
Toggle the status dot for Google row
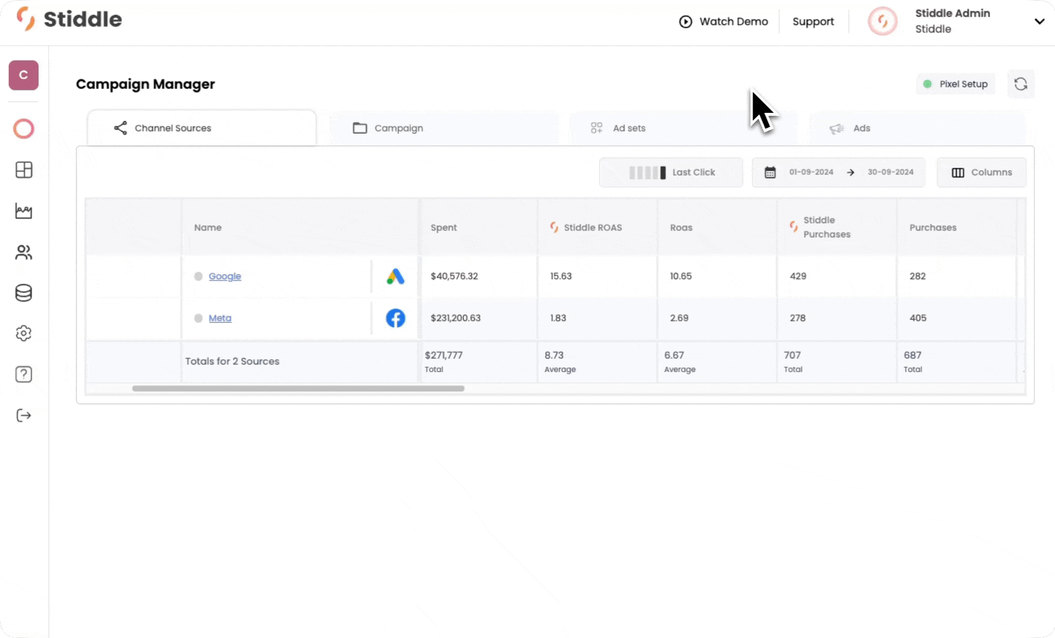coord(198,276)
